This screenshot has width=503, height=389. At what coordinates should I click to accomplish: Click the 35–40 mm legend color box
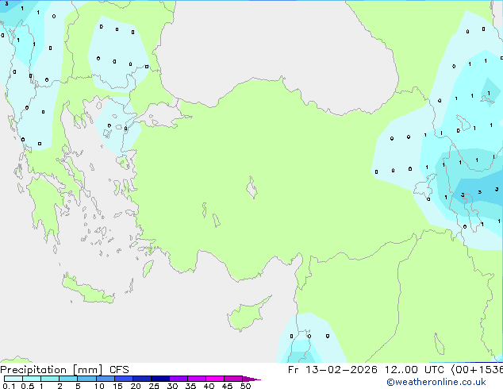pos(197,379)
